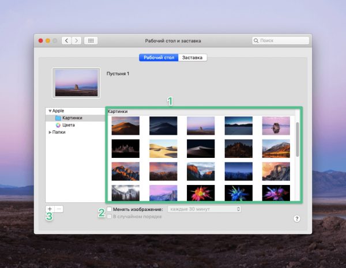The image size is (346, 268).
Task: Click the Пустыня 1 wallpaper name
Action: point(118,74)
